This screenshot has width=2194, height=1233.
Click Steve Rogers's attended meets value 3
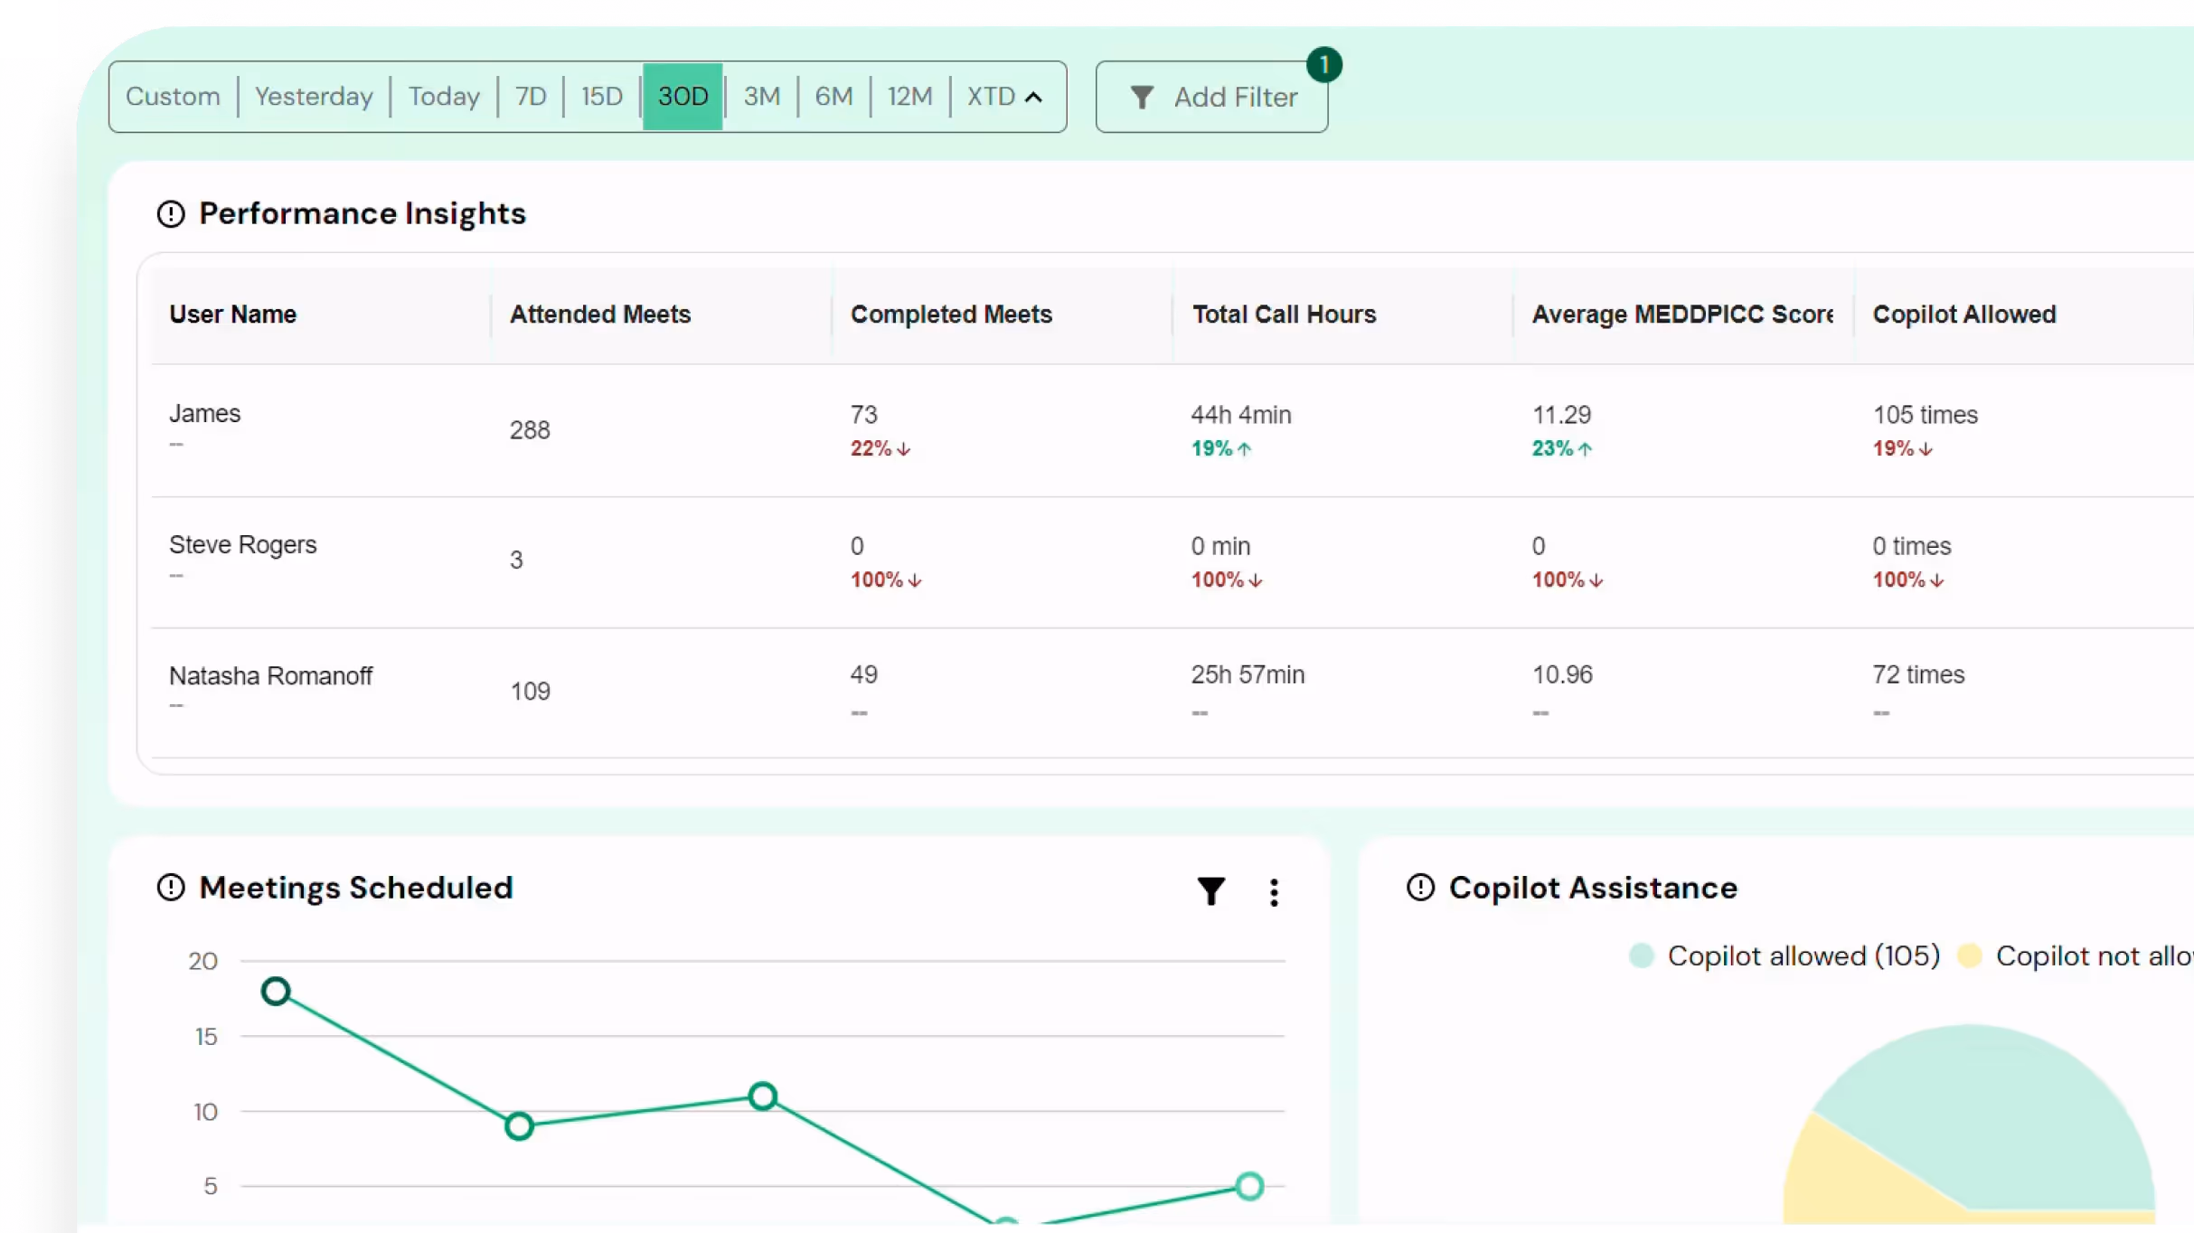point(516,560)
